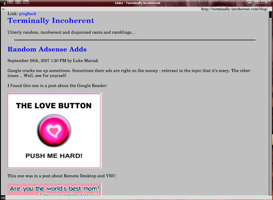Open the Random Adsense Adds post link
This screenshot has width=273, height=200.
[x=47, y=49]
